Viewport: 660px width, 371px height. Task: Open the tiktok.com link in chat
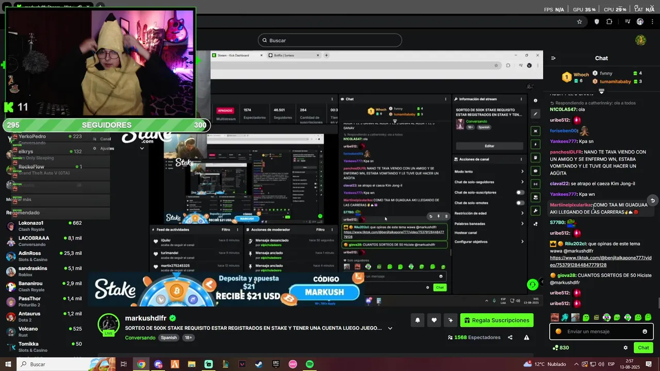[601, 261]
